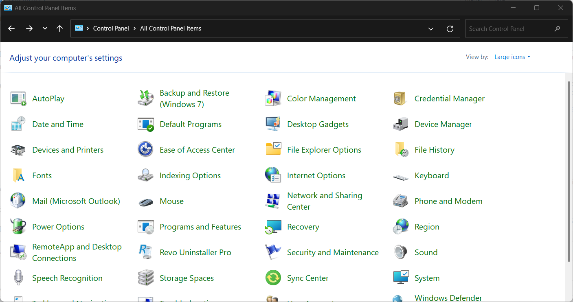This screenshot has height=302, width=573.
Task: Open the Device Manager icon
Action: coord(401,124)
